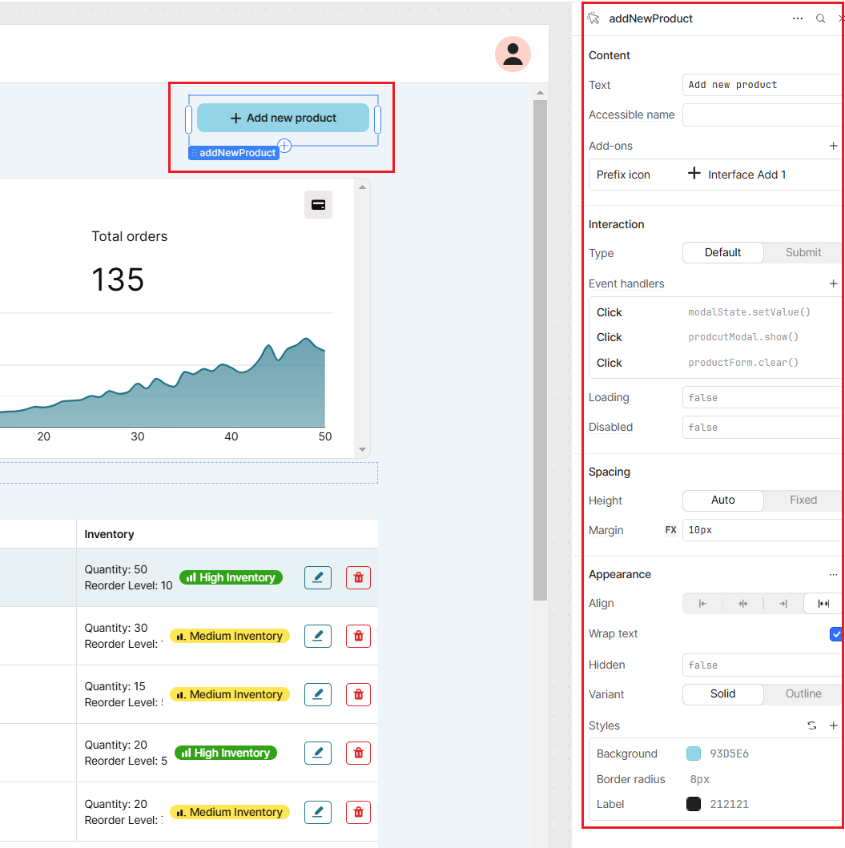Set Height to Fixed
The width and height of the screenshot is (845, 848).
[803, 500]
